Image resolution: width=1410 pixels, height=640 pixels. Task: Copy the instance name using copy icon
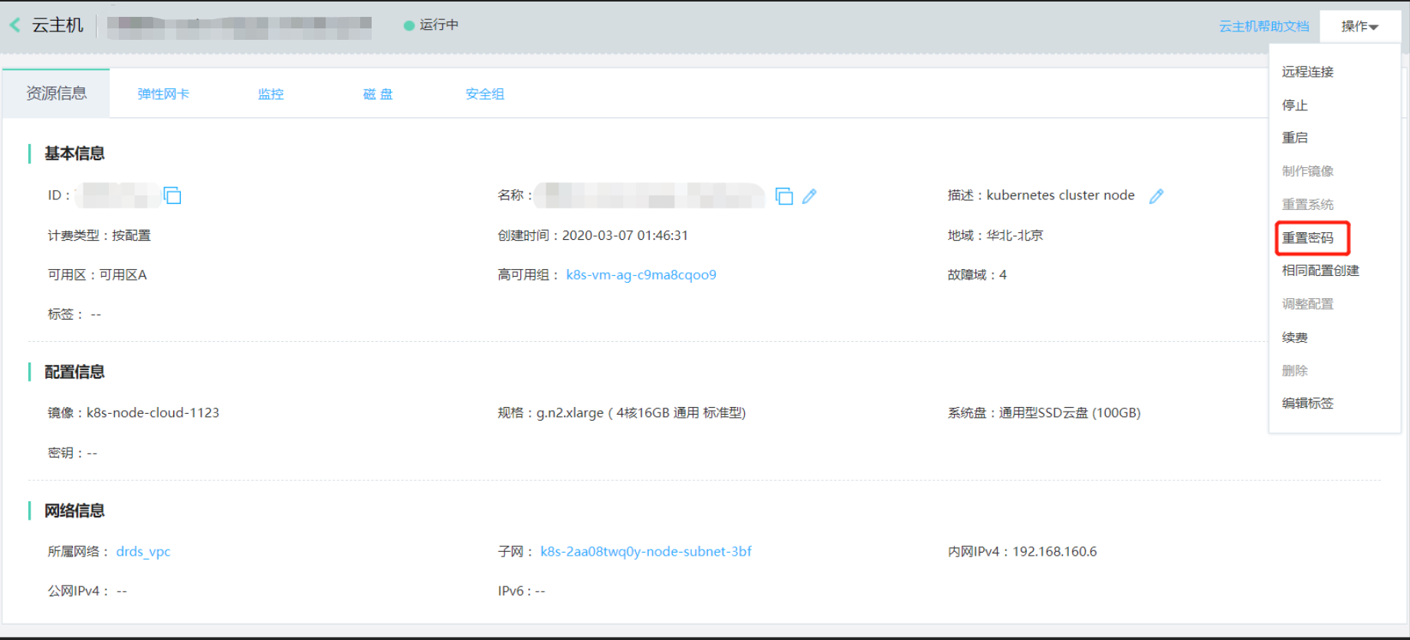[783, 196]
